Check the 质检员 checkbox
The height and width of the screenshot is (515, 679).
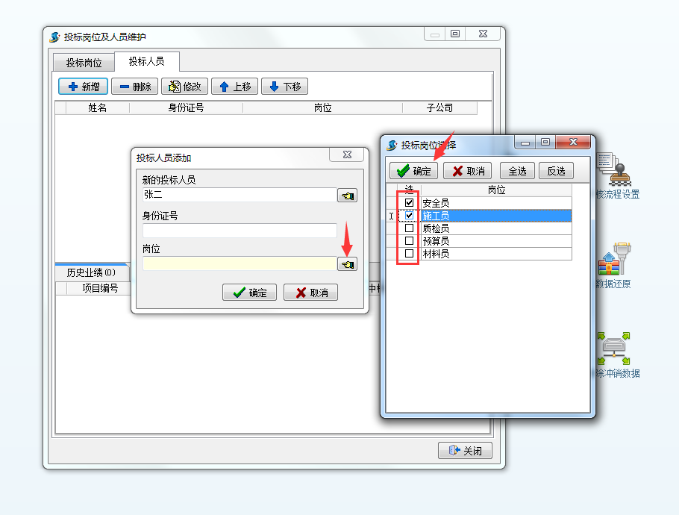[409, 228]
